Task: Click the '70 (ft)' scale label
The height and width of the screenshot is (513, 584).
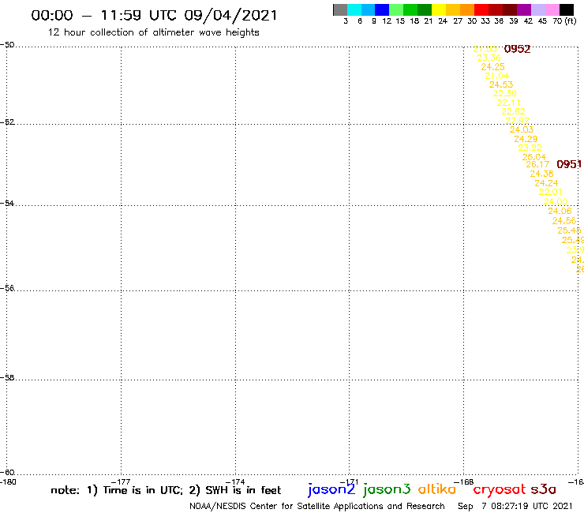Action: [564, 21]
